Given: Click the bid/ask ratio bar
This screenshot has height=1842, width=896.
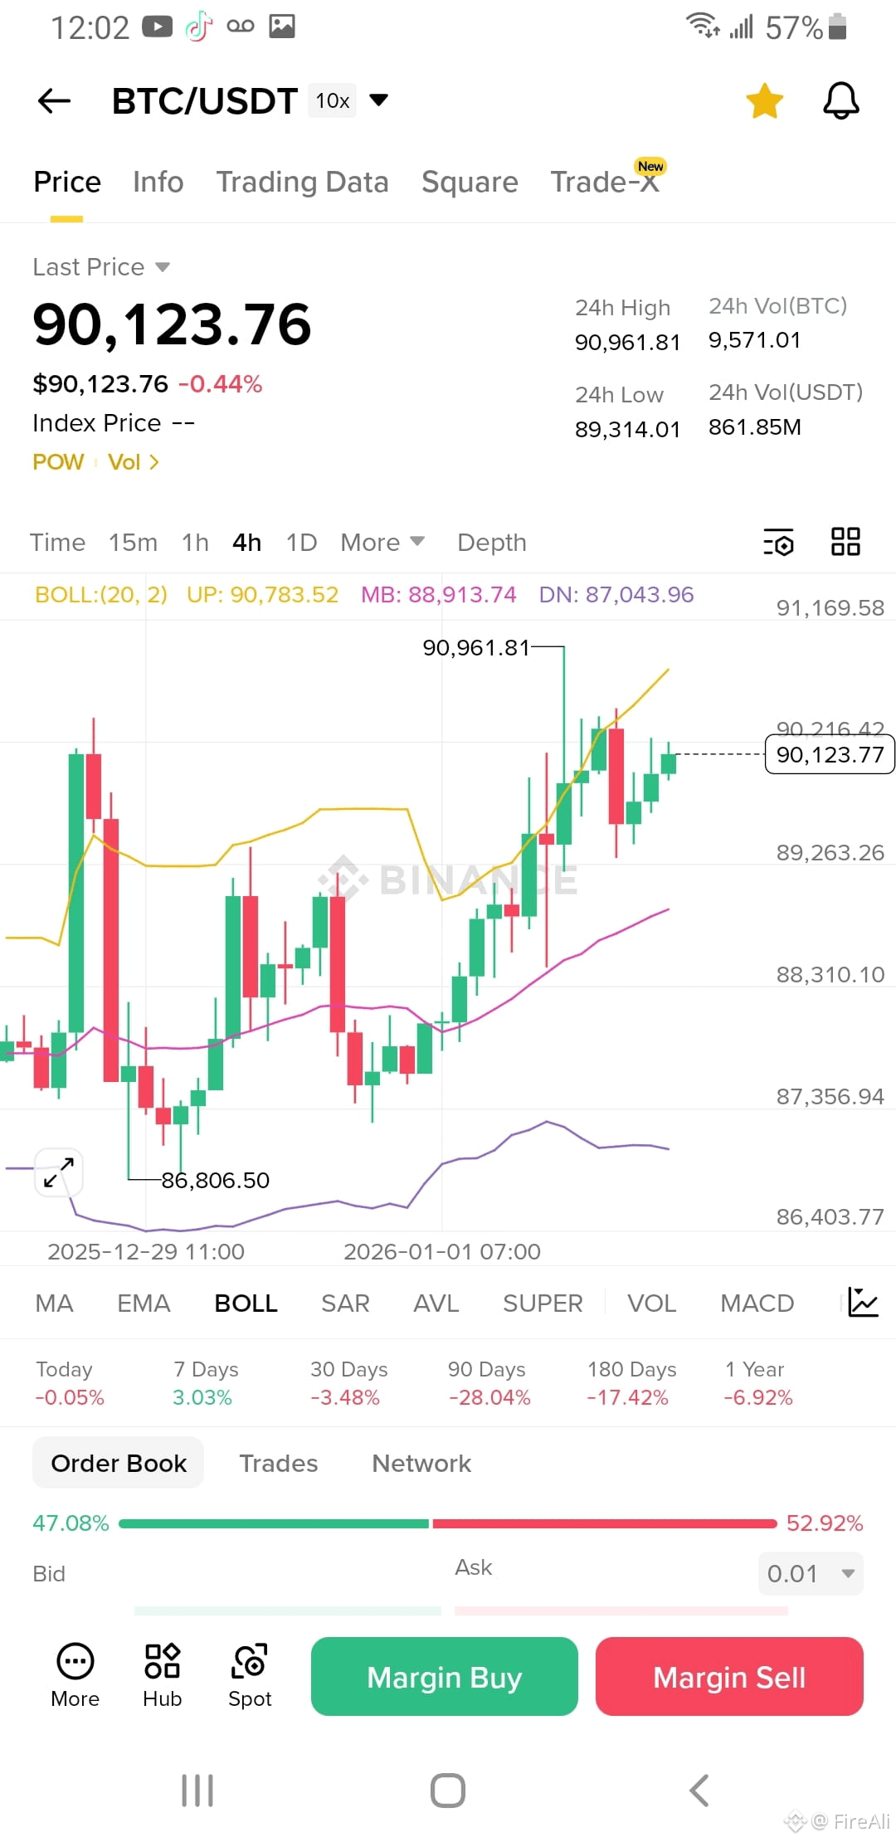Looking at the screenshot, I should coord(448,1523).
